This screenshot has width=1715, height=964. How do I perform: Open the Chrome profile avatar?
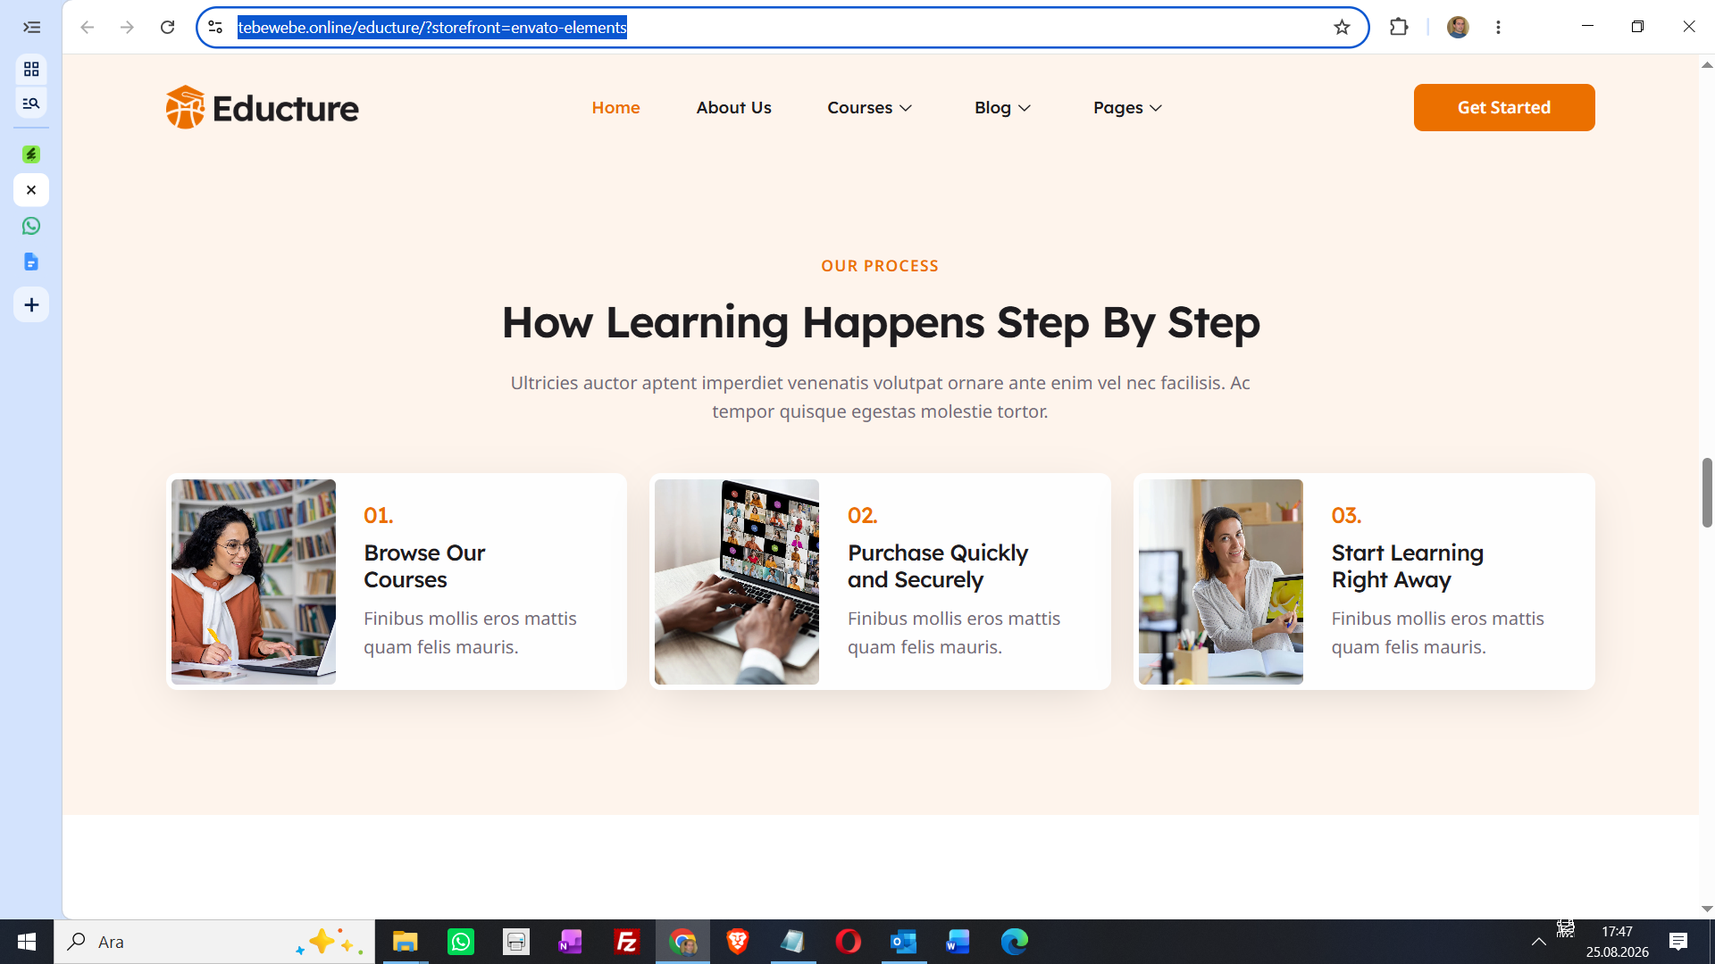tap(1458, 27)
